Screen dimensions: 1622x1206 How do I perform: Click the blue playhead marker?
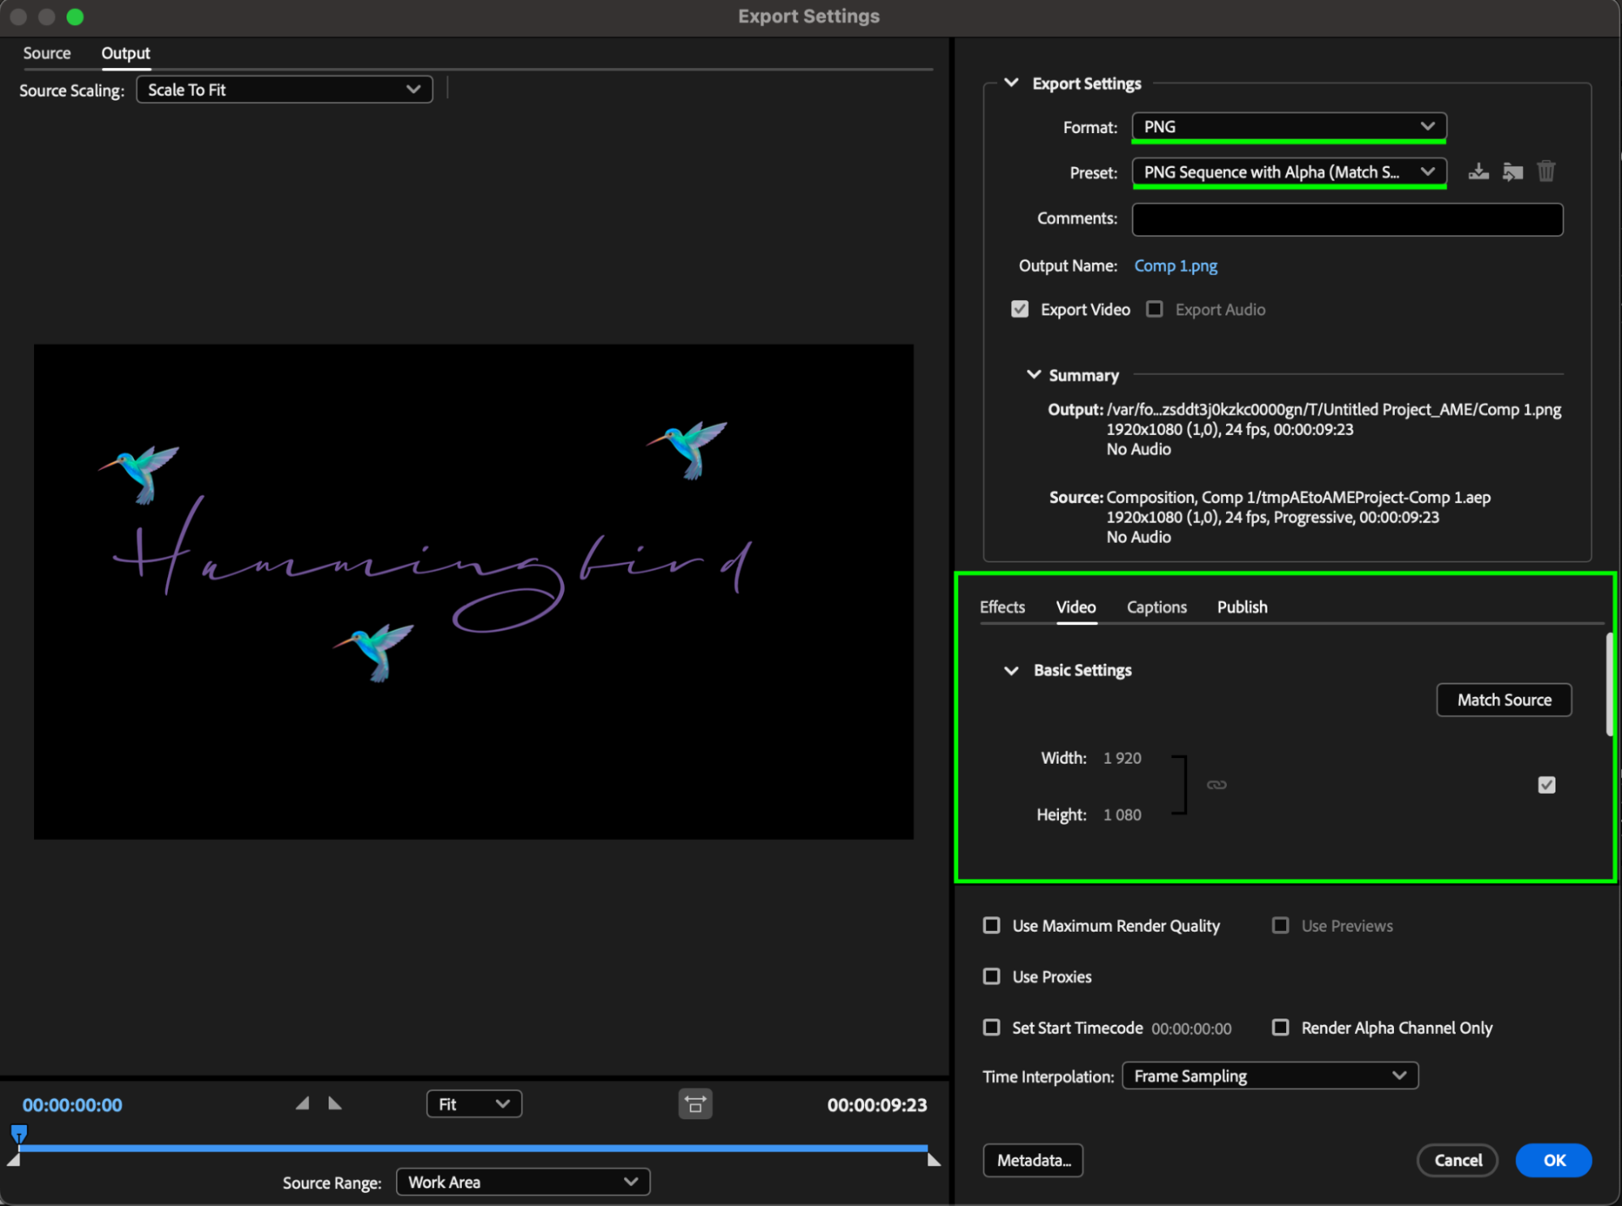(x=19, y=1133)
